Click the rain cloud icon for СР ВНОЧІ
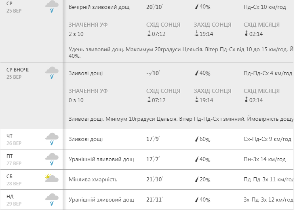The height and width of the screenshot is (210, 295). pos(52,73)
